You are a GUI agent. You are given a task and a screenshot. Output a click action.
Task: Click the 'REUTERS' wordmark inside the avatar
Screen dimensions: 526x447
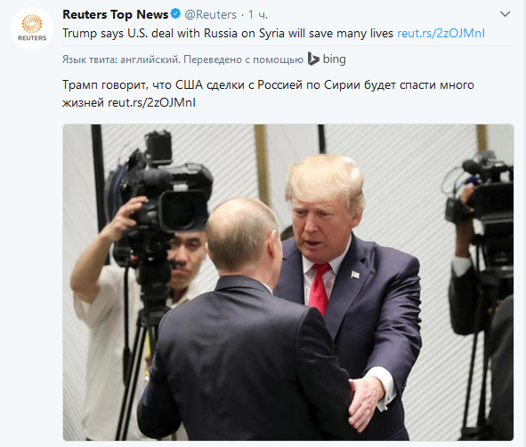tap(32, 38)
